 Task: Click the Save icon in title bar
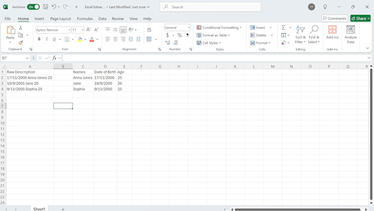pyautogui.click(x=45, y=7)
